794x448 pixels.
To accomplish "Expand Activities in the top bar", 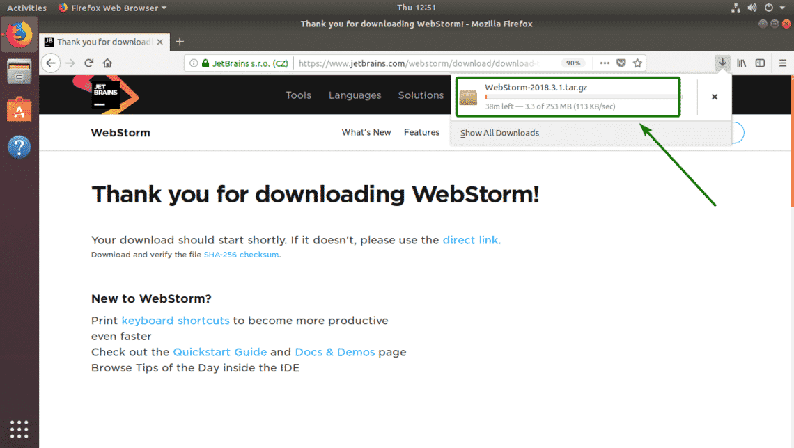I will (x=26, y=8).
